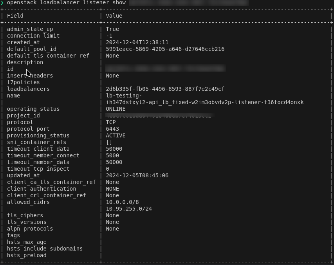Click the lb-testing- listener name text
The height and width of the screenshot is (265, 334).
point(124,96)
